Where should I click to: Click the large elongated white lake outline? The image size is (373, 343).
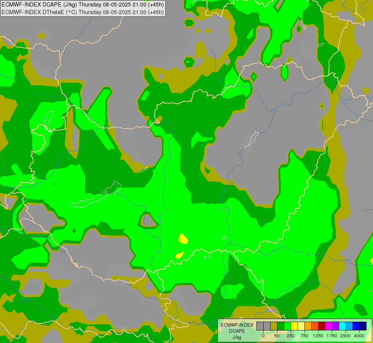pyautogui.click(x=96, y=194)
